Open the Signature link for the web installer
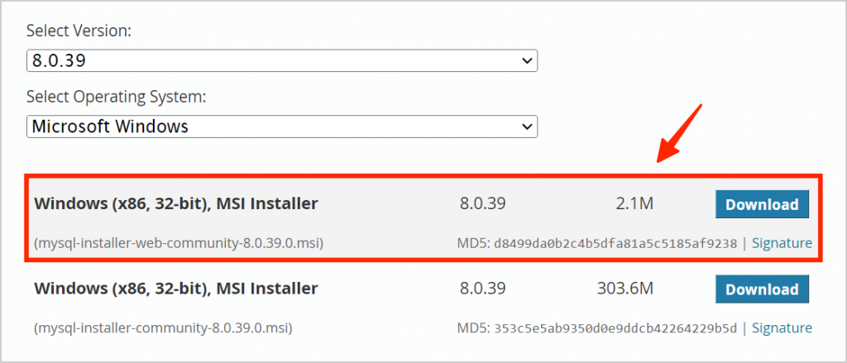The height and width of the screenshot is (363, 847). click(x=782, y=243)
